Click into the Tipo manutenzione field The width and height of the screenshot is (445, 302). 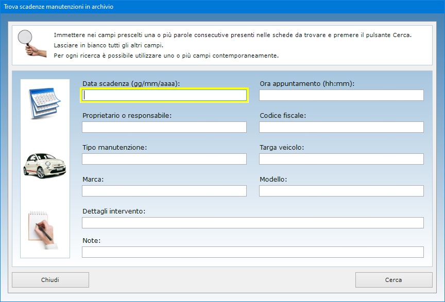[x=164, y=159]
